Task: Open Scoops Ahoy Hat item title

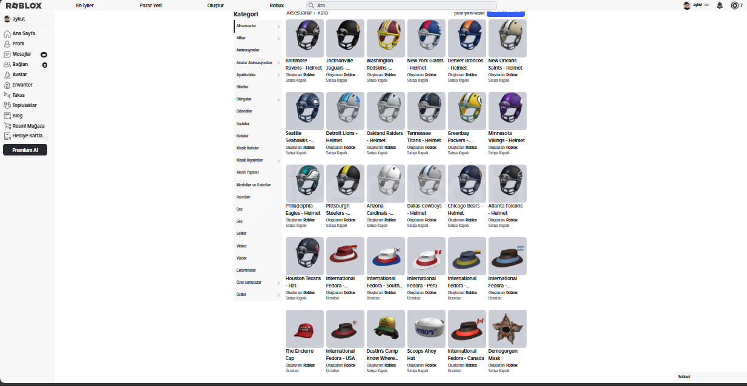Action: coord(422,355)
